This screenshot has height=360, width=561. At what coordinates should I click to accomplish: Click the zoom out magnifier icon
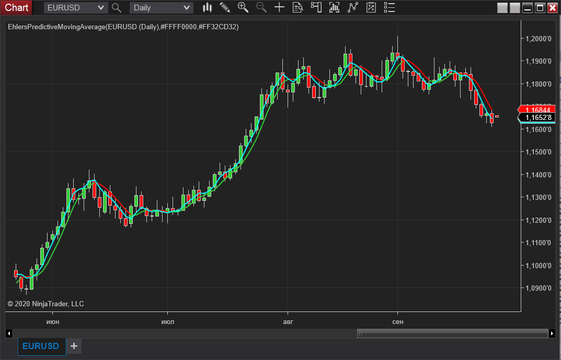coord(260,7)
